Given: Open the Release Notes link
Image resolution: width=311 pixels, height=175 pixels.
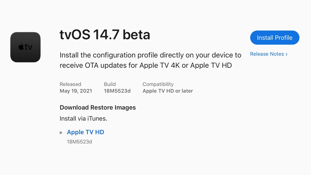Looking at the screenshot, I should pyautogui.click(x=267, y=54).
